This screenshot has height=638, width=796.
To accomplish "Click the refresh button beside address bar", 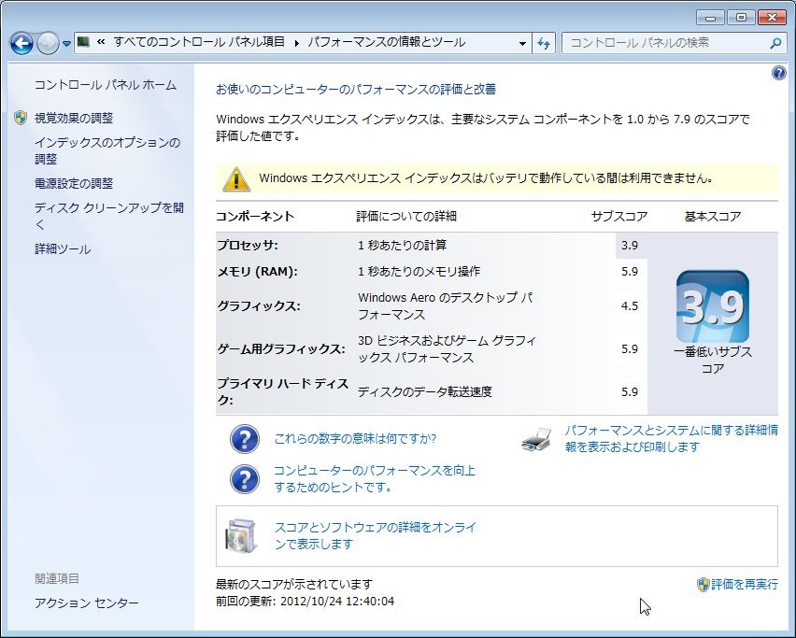I will (x=544, y=44).
